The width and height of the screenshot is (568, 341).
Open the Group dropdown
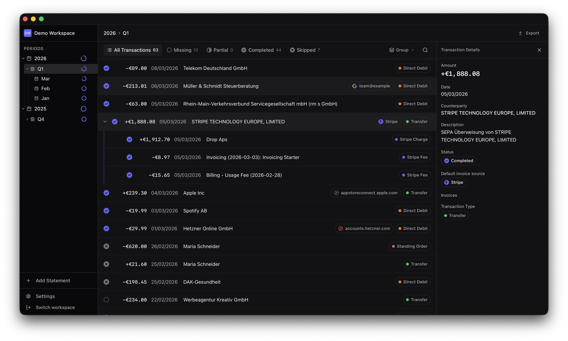coord(402,50)
